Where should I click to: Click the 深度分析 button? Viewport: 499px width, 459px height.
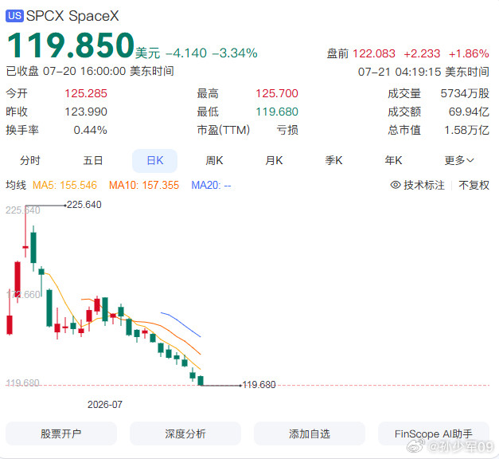185,433
